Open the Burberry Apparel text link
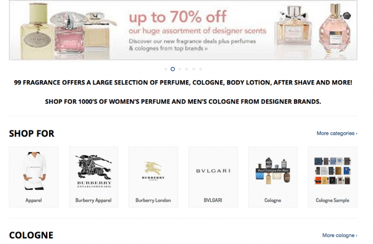The width and height of the screenshot is (373, 244). point(93,201)
